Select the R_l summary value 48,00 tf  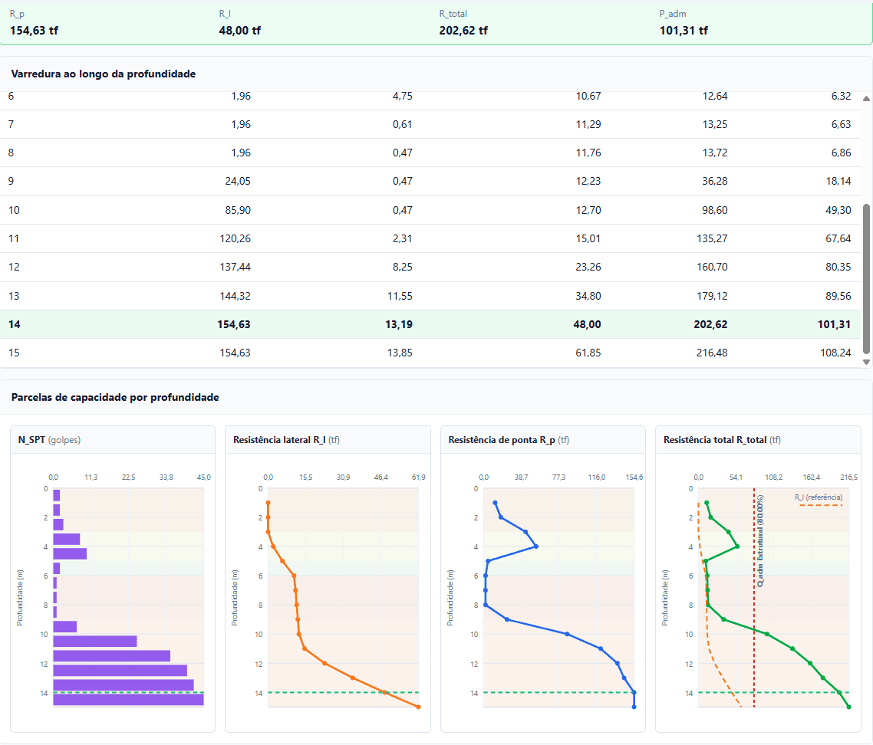click(240, 31)
